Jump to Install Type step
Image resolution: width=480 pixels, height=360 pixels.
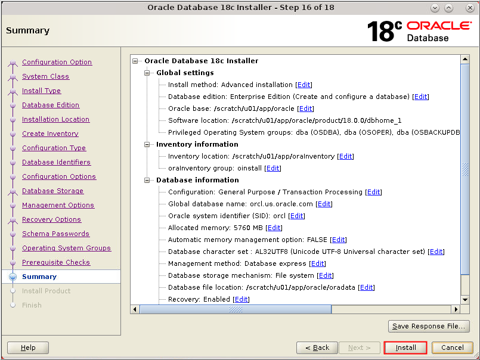click(41, 91)
